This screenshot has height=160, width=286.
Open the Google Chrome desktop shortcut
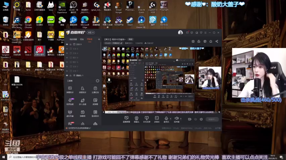[x=28, y=22]
